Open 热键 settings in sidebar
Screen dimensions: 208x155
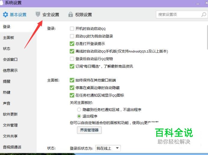coord(18,92)
